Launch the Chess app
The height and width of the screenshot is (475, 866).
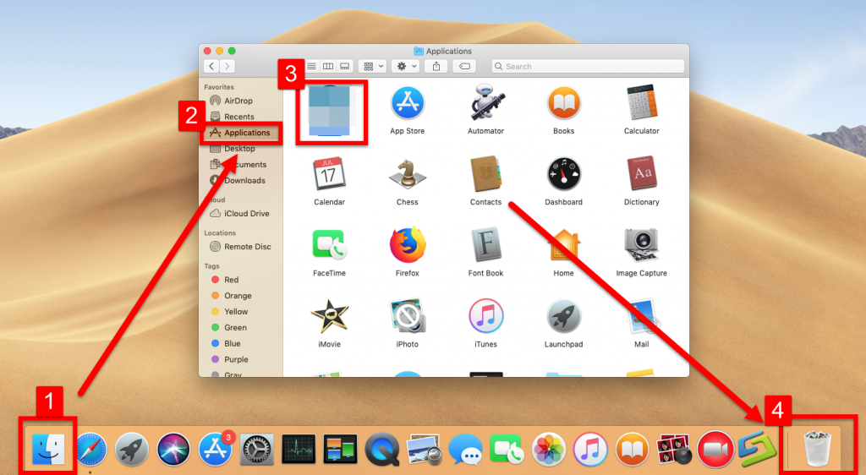(407, 174)
